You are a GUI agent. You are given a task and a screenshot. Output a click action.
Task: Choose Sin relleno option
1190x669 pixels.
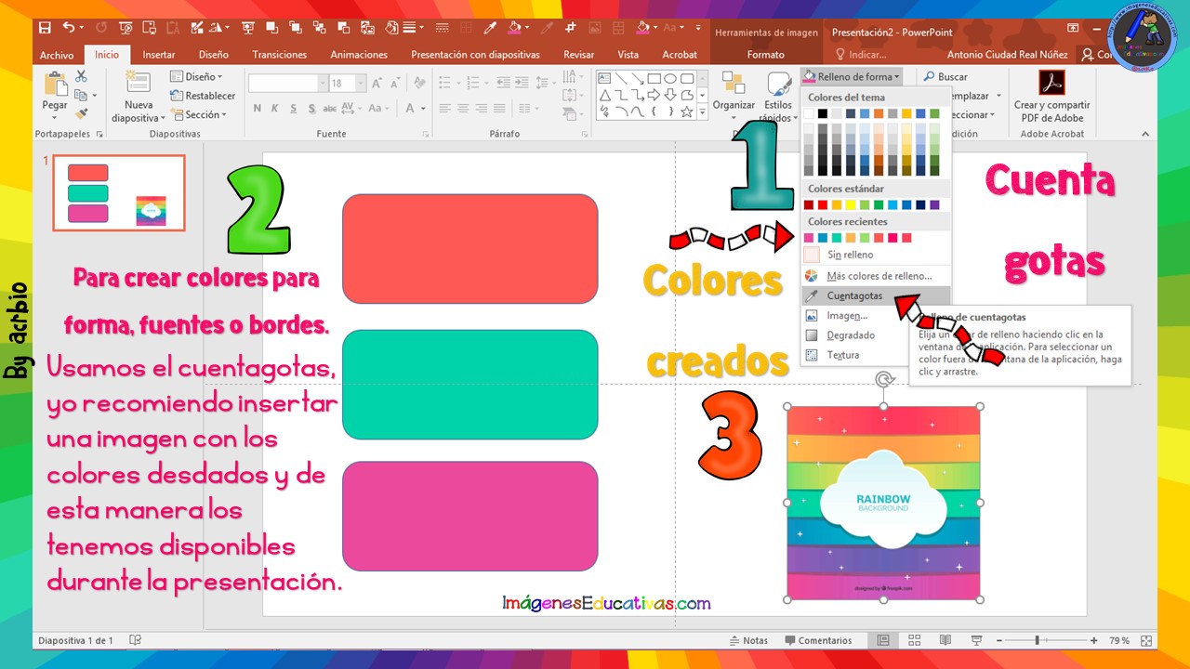(876, 255)
